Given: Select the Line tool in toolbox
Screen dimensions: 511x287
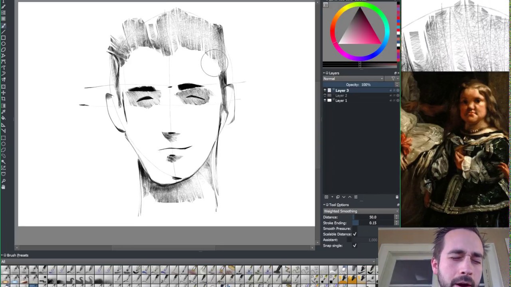Looking at the screenshot, I should pyautogui.click(x=3, y=31).
